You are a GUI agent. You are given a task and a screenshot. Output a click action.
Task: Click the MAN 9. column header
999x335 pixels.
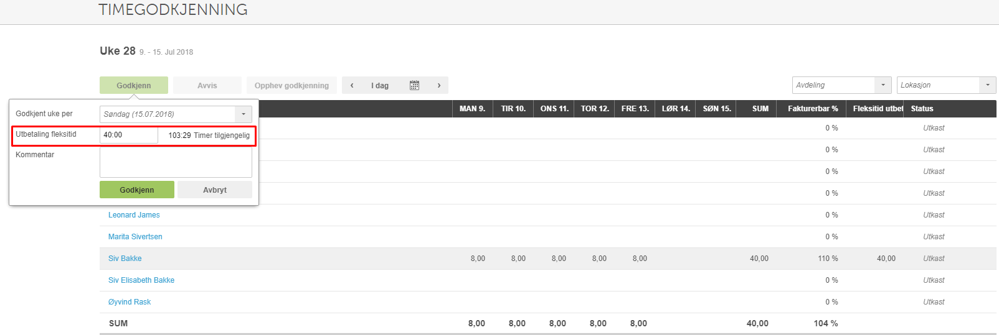pyautogui.click(x=472, y=109)
